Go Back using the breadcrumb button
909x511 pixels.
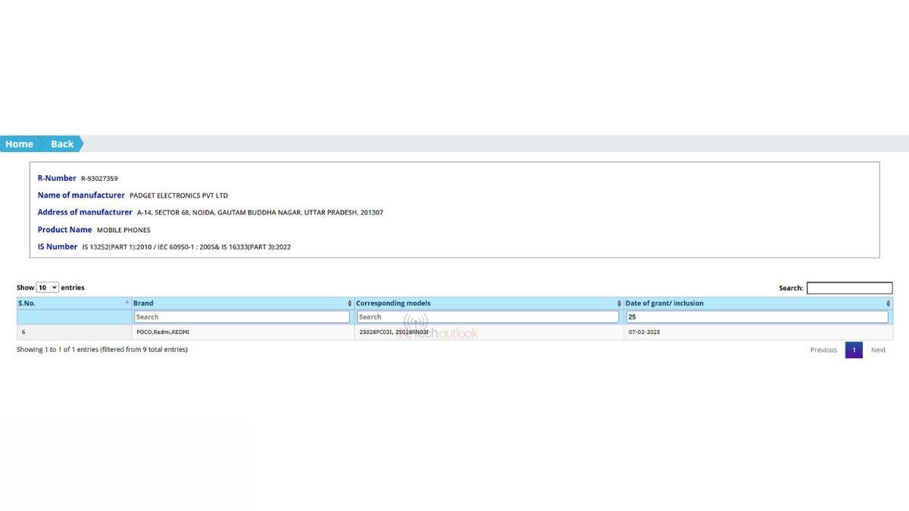pos(62,144)
